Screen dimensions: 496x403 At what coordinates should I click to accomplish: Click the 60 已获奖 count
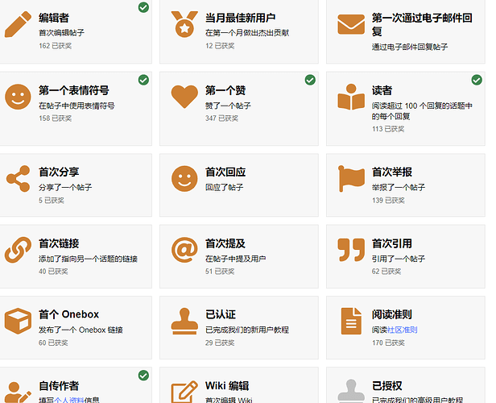tap(53, 343)
